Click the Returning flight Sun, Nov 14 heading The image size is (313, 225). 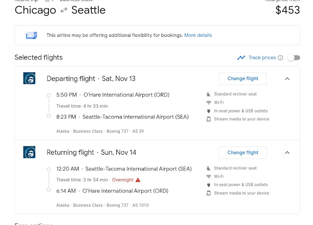(91, 152)
